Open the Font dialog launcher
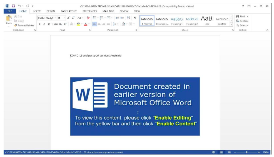 tap(90, 30)
